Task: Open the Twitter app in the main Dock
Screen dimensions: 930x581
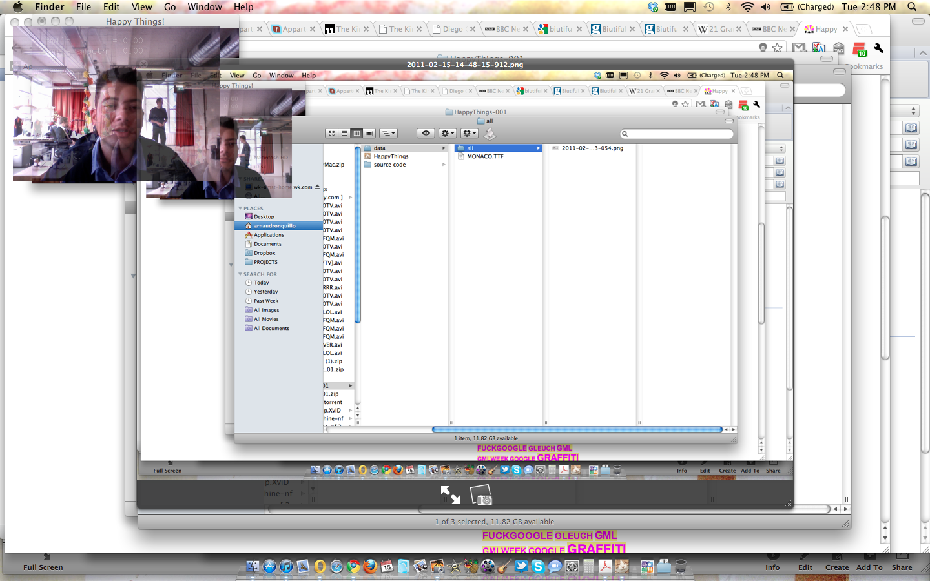Action: (521, 566)
